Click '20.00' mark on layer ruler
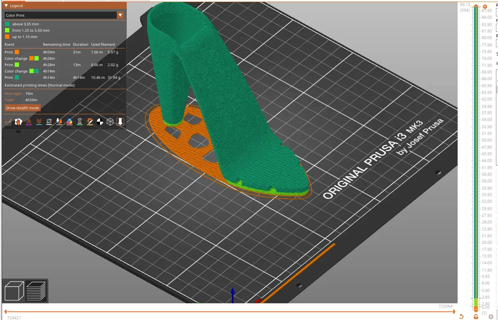 point(487,243)
